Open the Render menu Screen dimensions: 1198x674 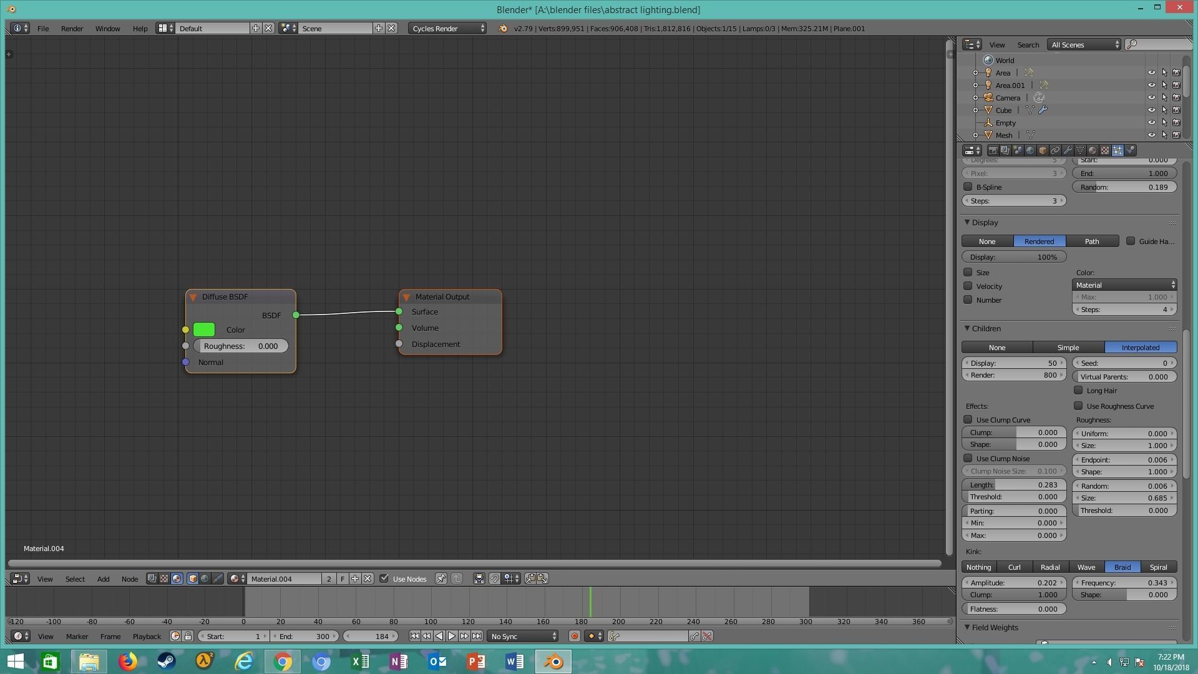[72, 29]
